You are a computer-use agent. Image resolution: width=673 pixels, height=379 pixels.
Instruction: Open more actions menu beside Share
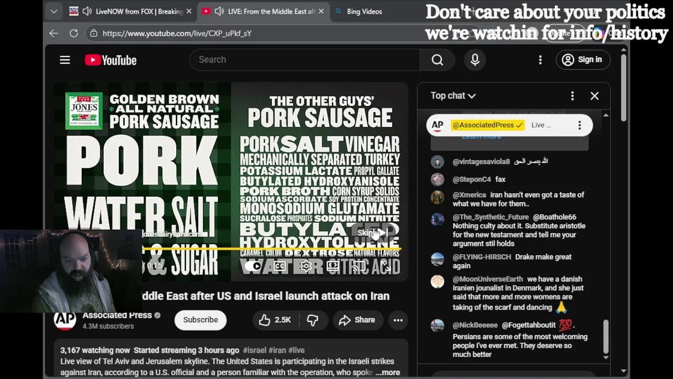(398, 320)
